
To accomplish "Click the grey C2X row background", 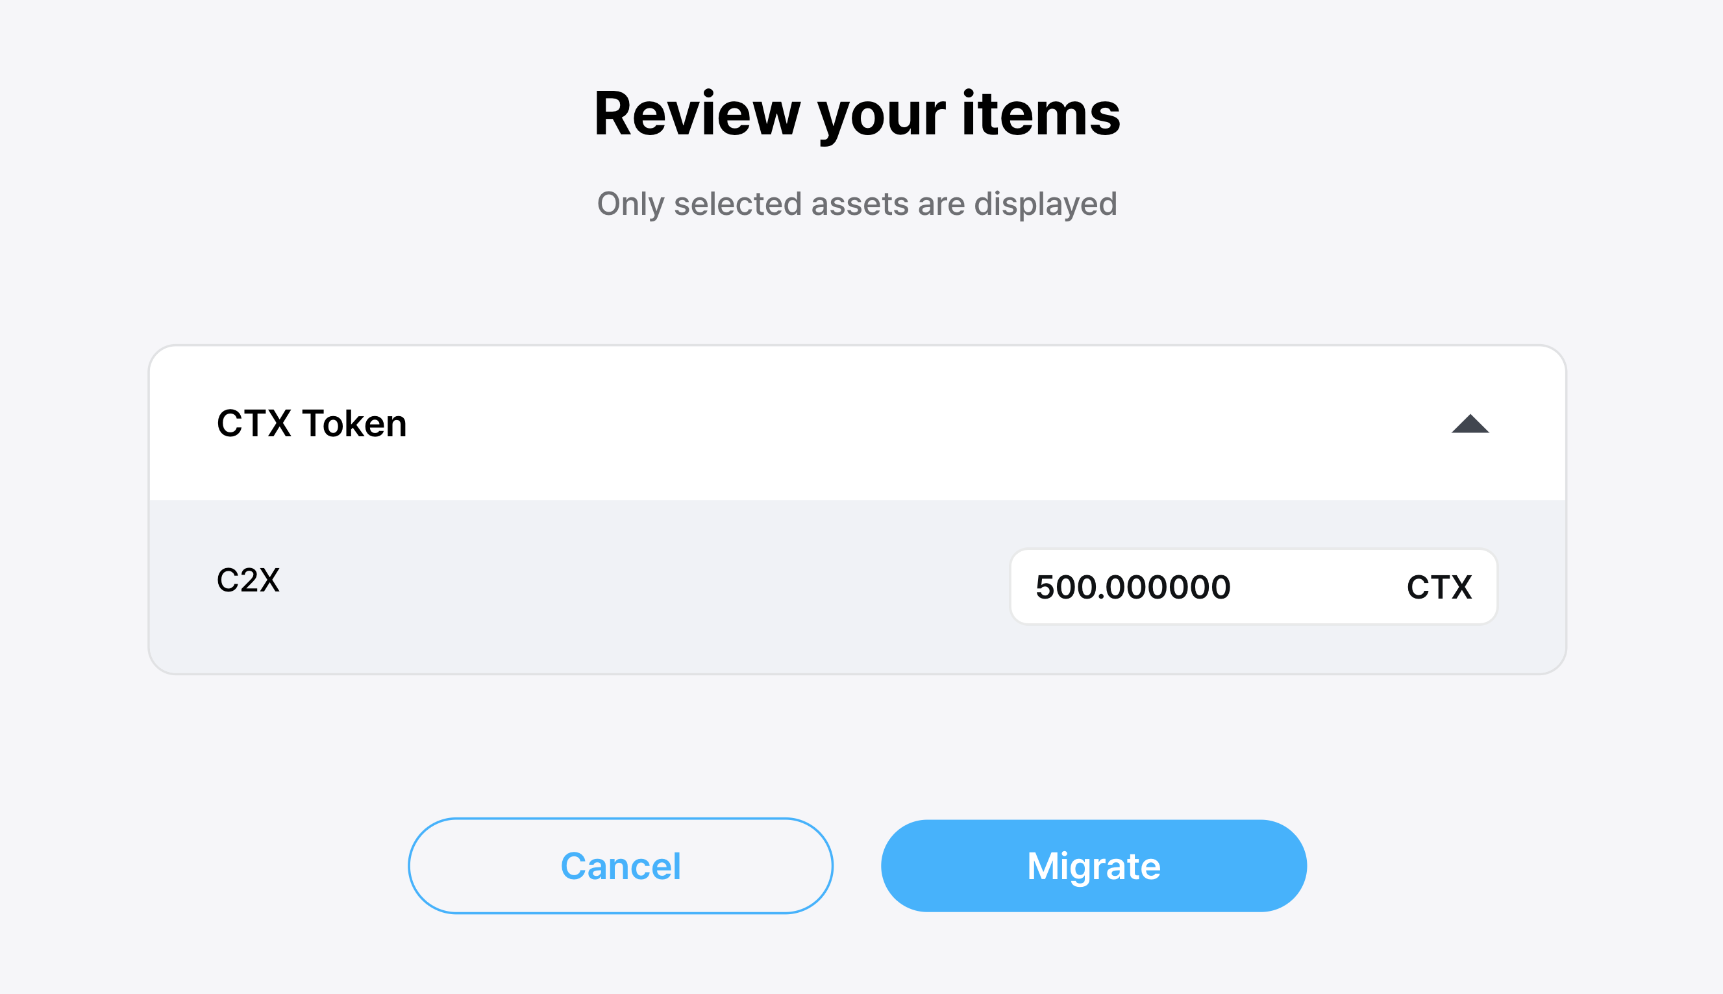I will 614,587.
